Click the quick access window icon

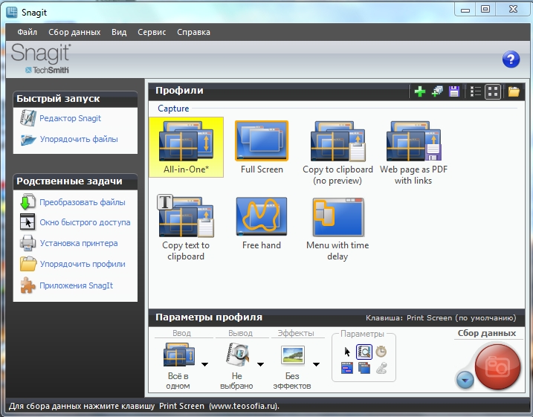28,222
